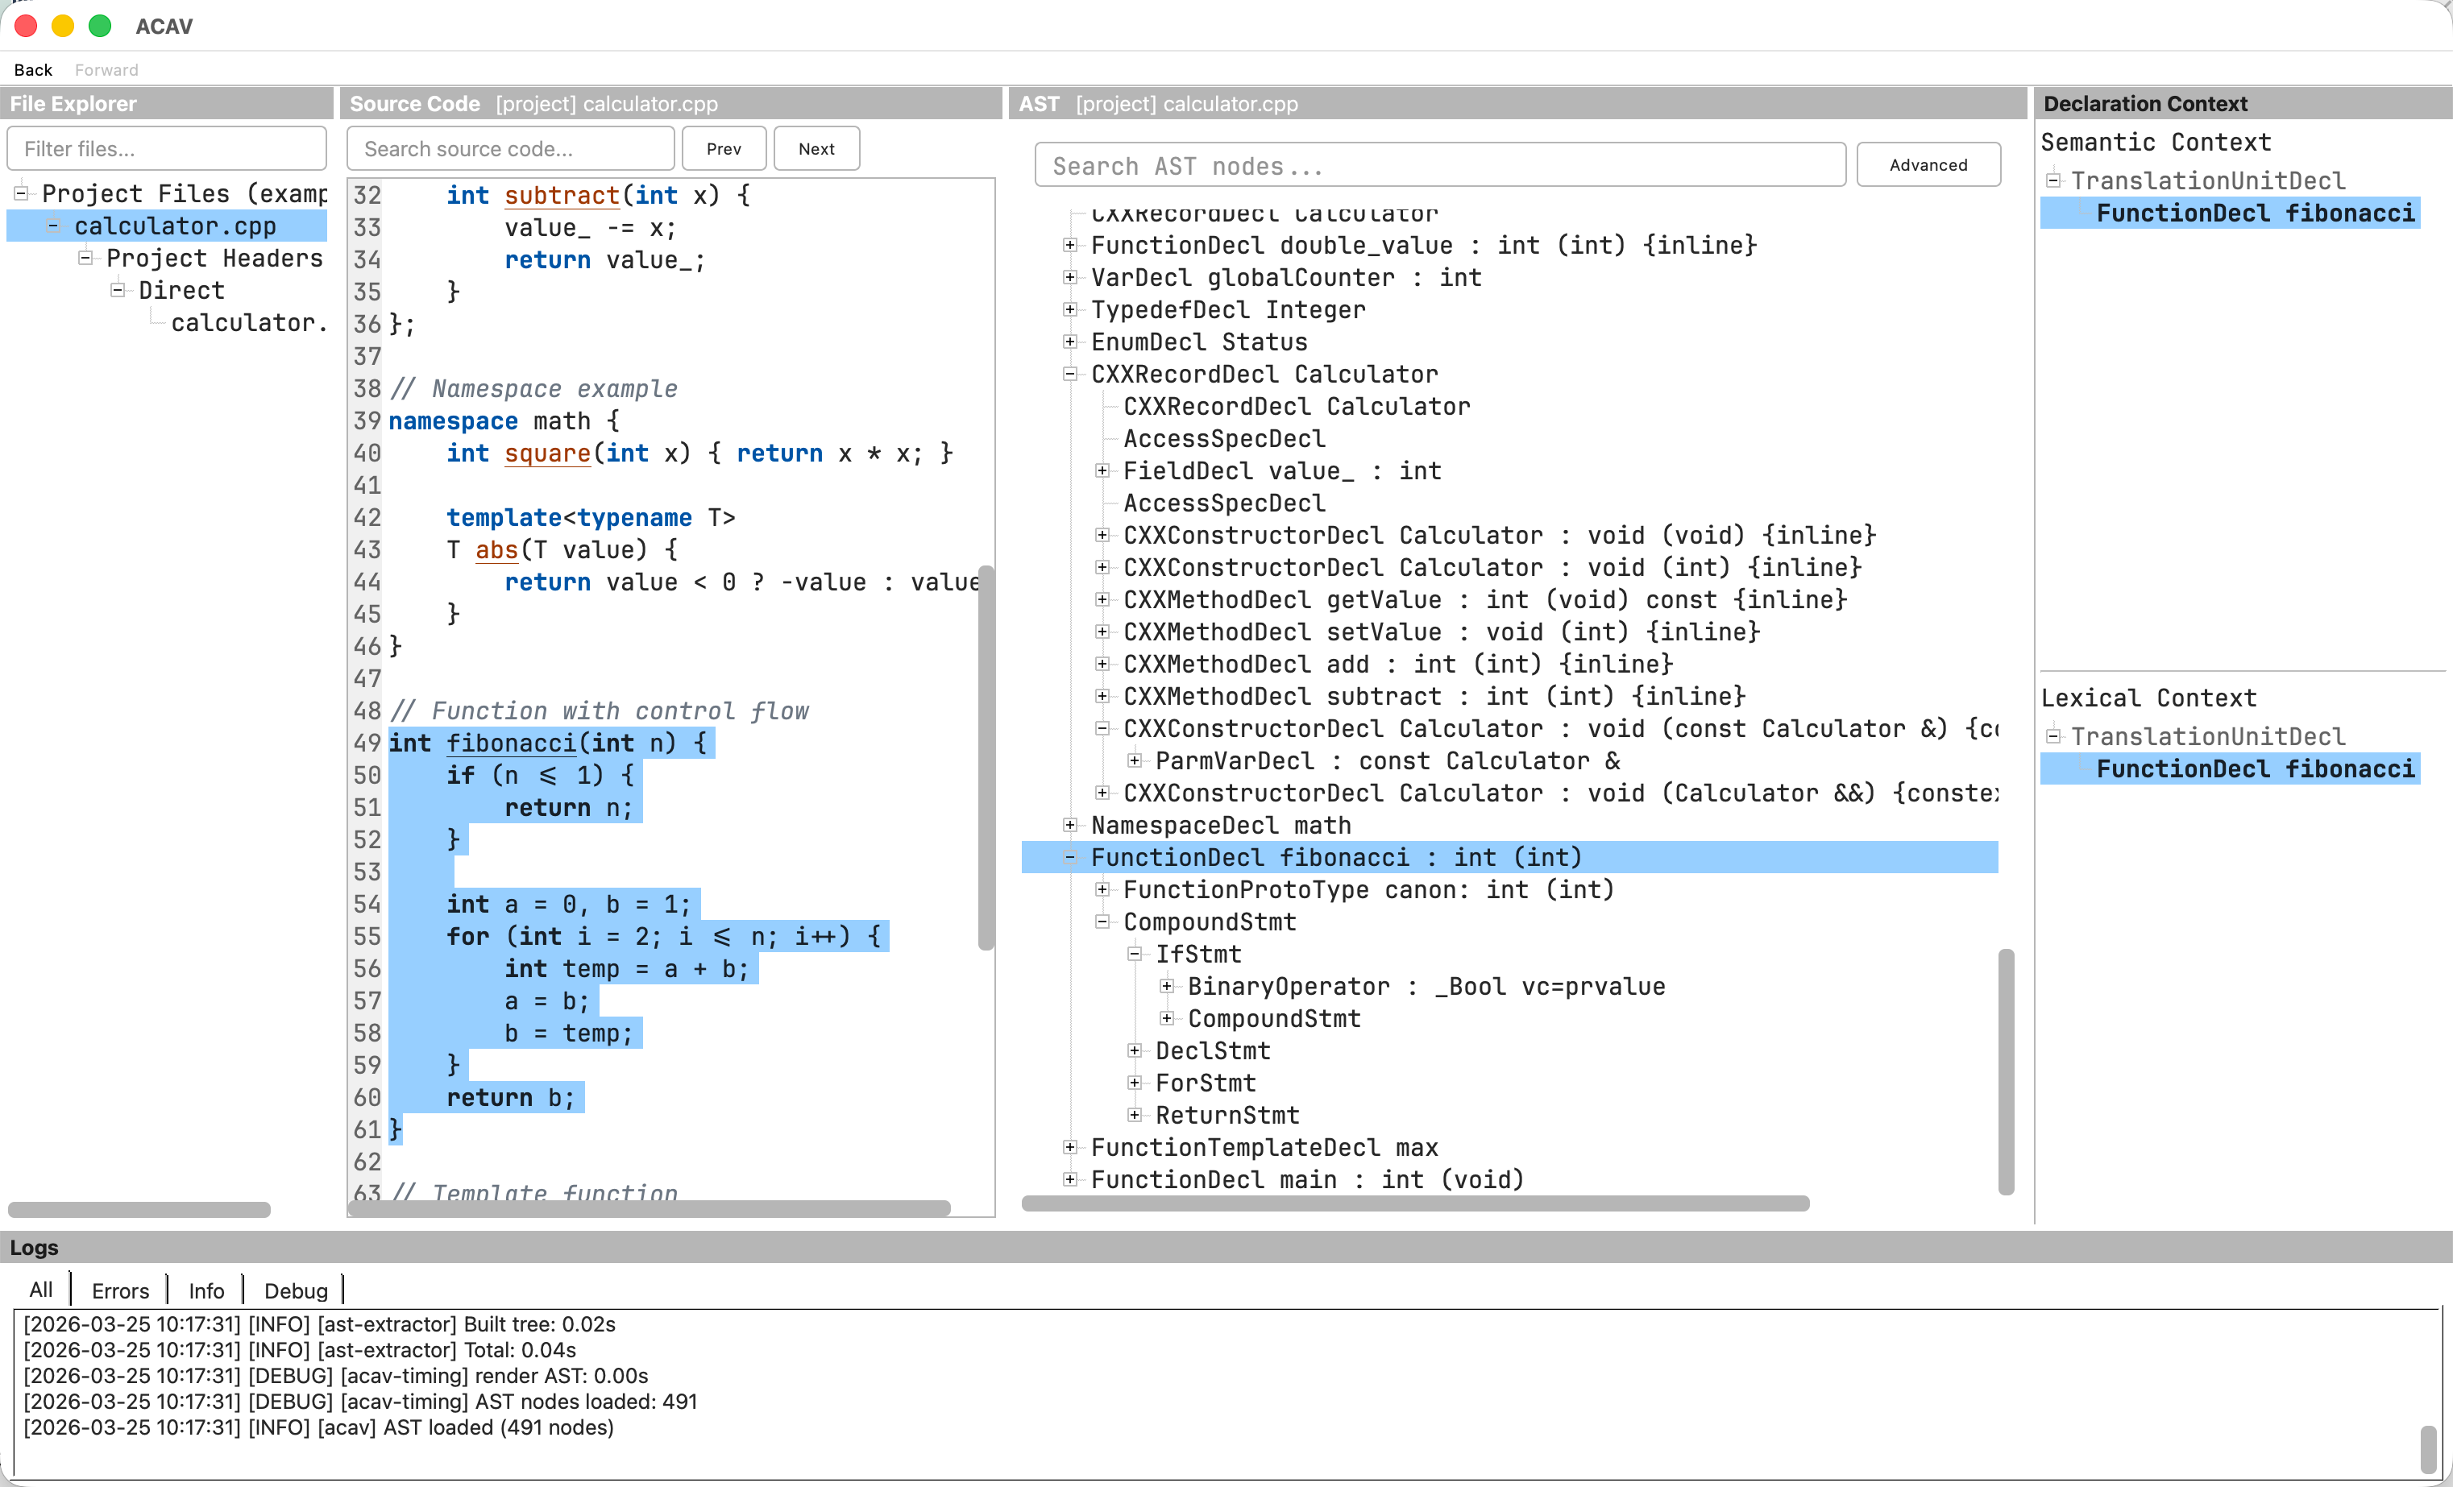The image size is (2453, 1487).
Task: Select FunctionDecl fibonacci in Semantic Context
Action: click(x=2256, y=212)
